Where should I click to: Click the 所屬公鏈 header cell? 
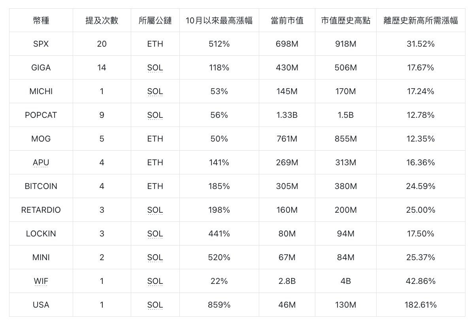point(155,21)
